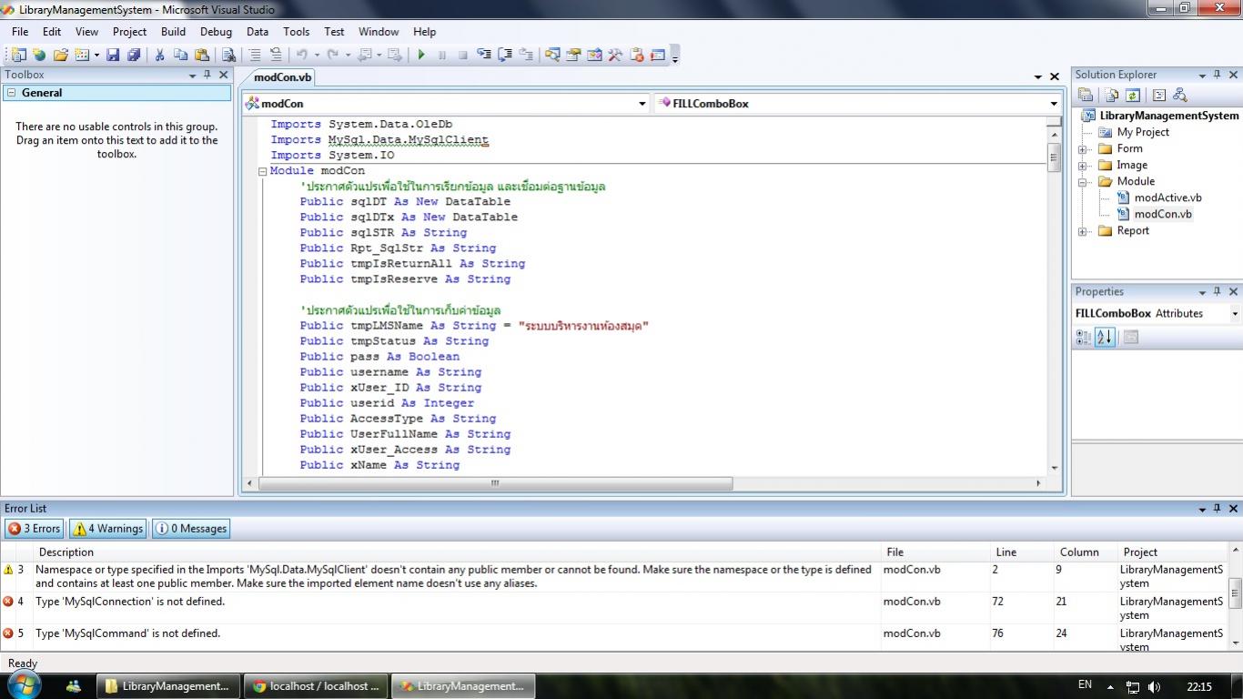Select My Project in Solution Explorer

coord(1143,132)
